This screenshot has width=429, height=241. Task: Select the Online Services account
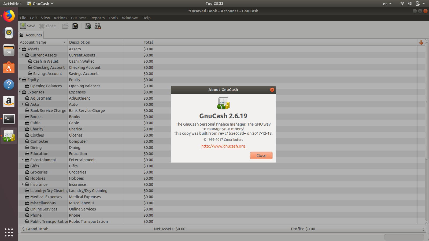(44, 209)
